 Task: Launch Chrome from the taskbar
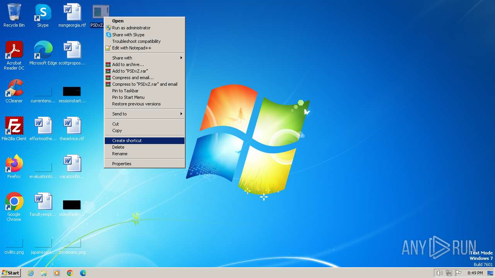point(70,273)
